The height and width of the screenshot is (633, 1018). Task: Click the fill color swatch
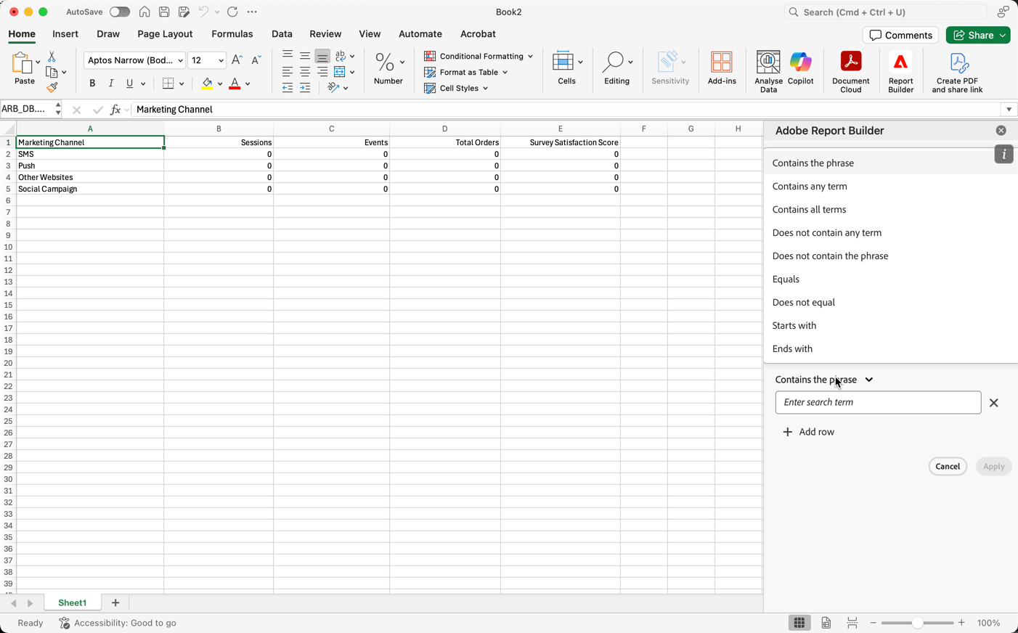[x=207, y=83]
